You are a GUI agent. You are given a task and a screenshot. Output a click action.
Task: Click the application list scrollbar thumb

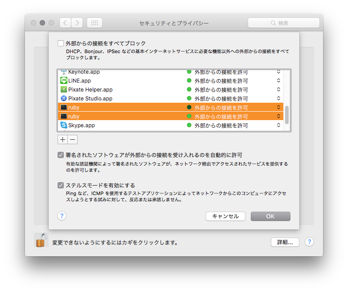[x=287, y=115]
